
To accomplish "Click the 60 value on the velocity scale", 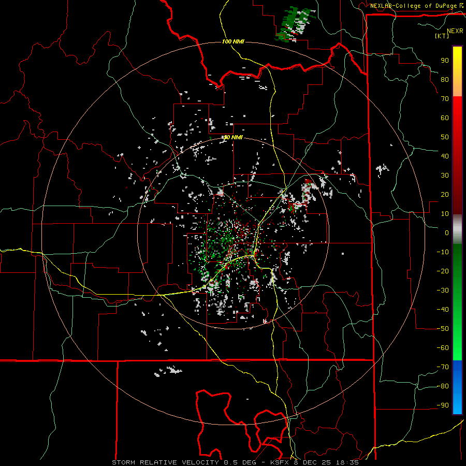I will click(x=445, y=118).
